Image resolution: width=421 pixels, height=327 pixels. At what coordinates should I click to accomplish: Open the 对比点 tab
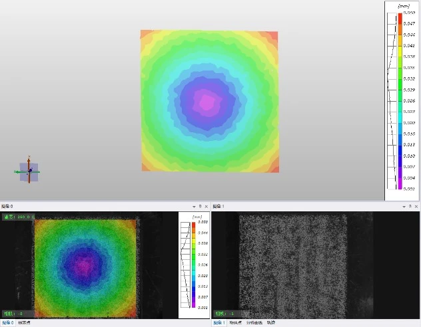pos(235,323)
